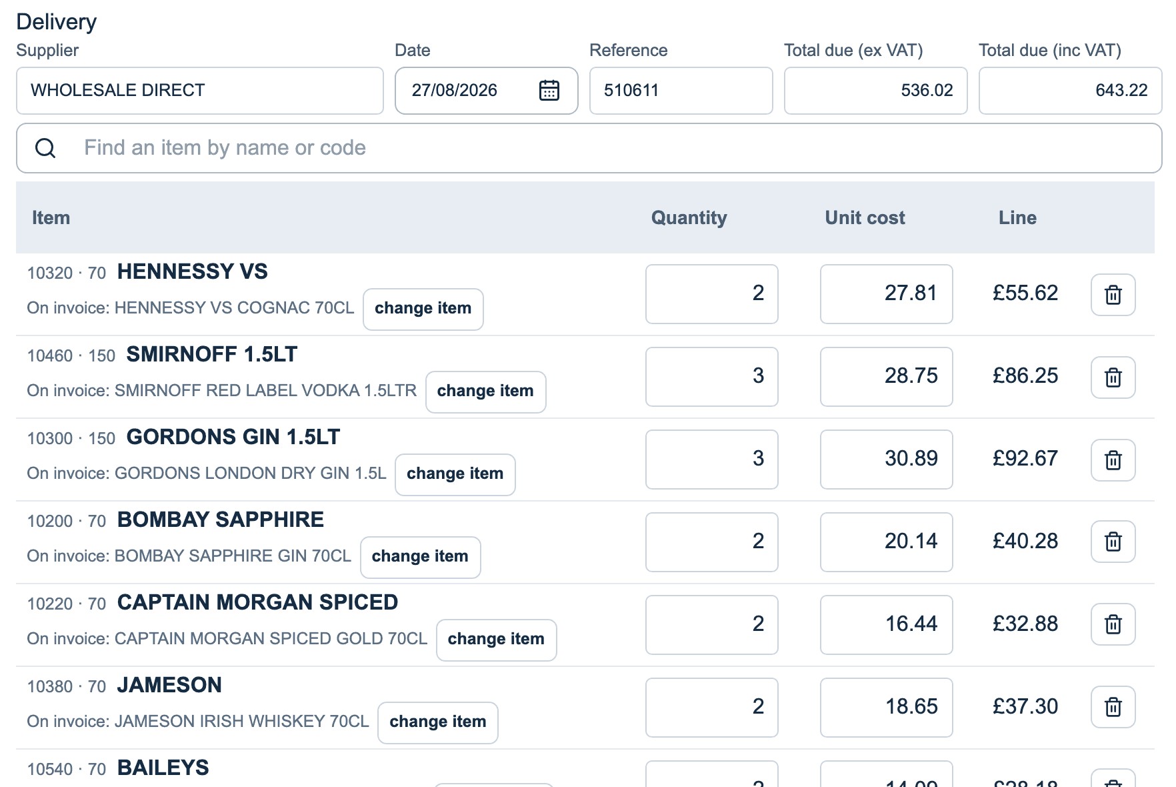The width and height of the screenshot is (1176, 787).
Task: Click item code 10380 · 70
Action: tap(67, 687)
